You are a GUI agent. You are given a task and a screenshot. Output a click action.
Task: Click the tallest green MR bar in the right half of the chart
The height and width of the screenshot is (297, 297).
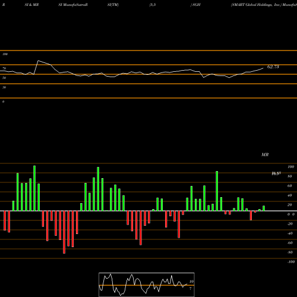[x=217, y=191]
